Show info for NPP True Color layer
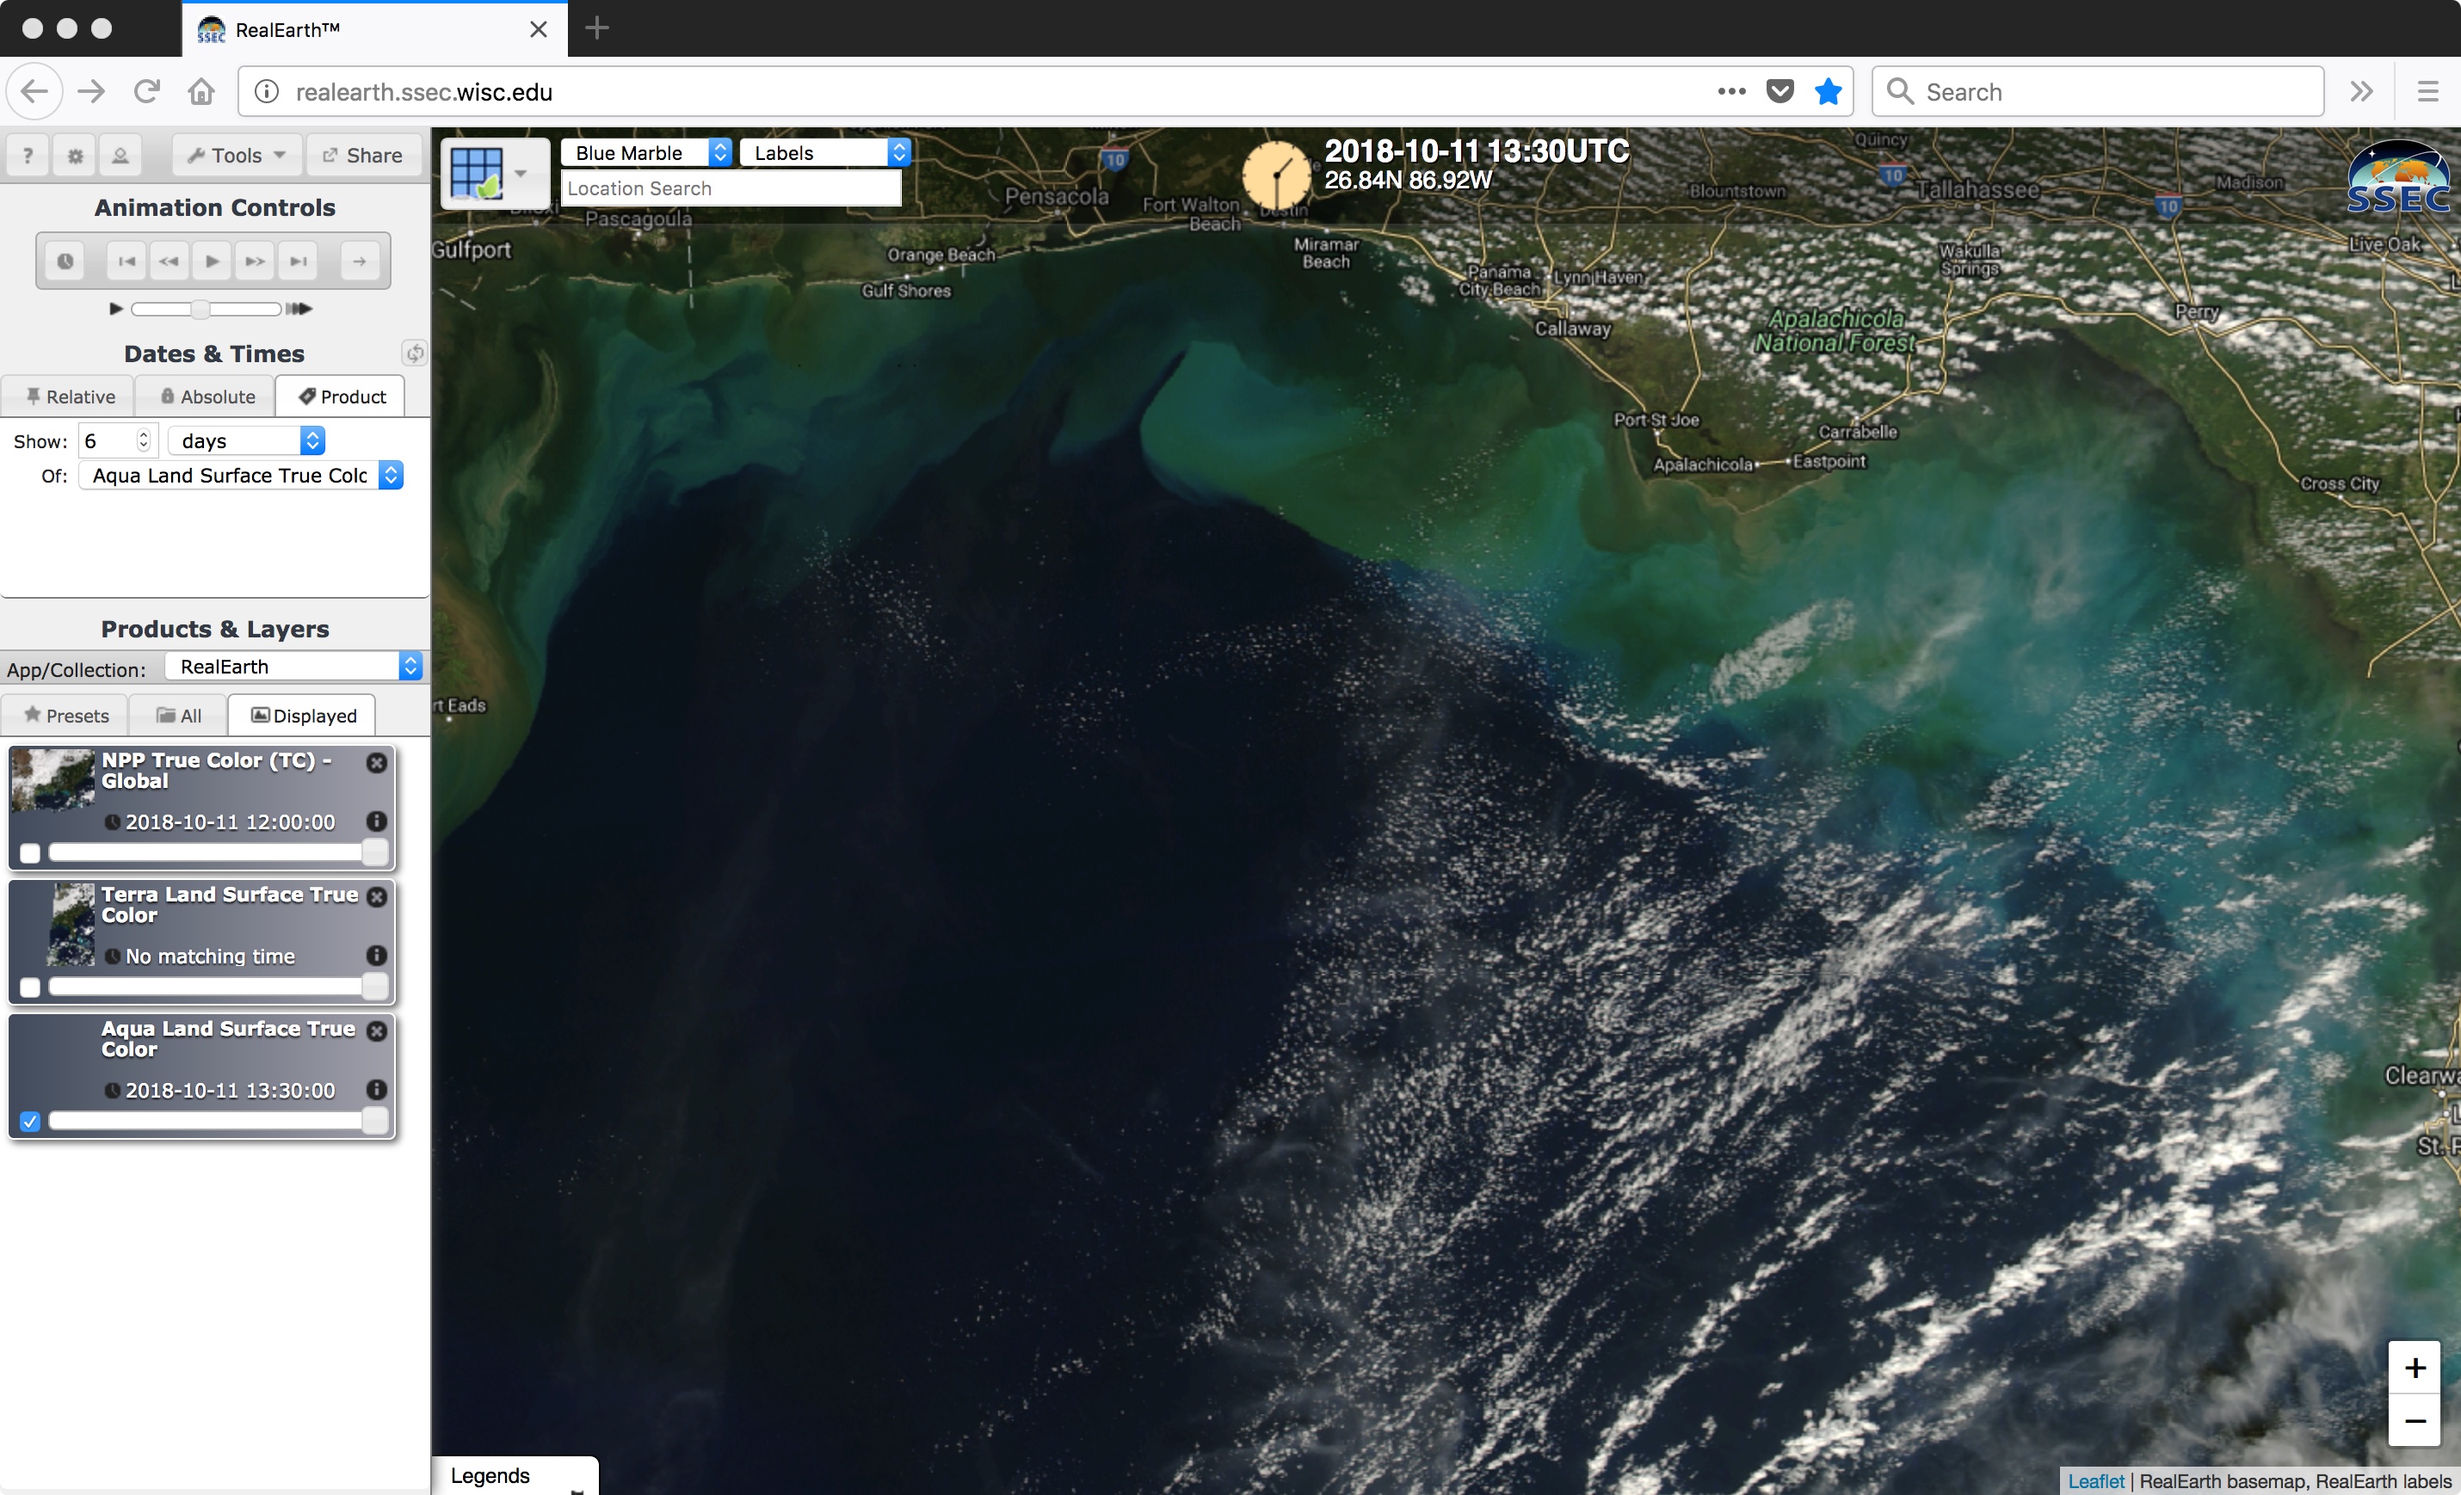Viewport: 2461px width, 1495px height. click(377, 821)
